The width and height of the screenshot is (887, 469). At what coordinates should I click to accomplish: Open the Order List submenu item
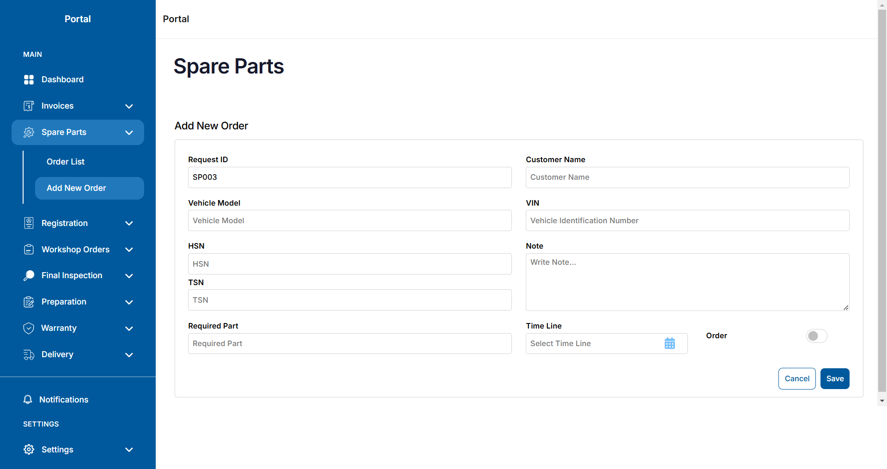tap(66, 162)
